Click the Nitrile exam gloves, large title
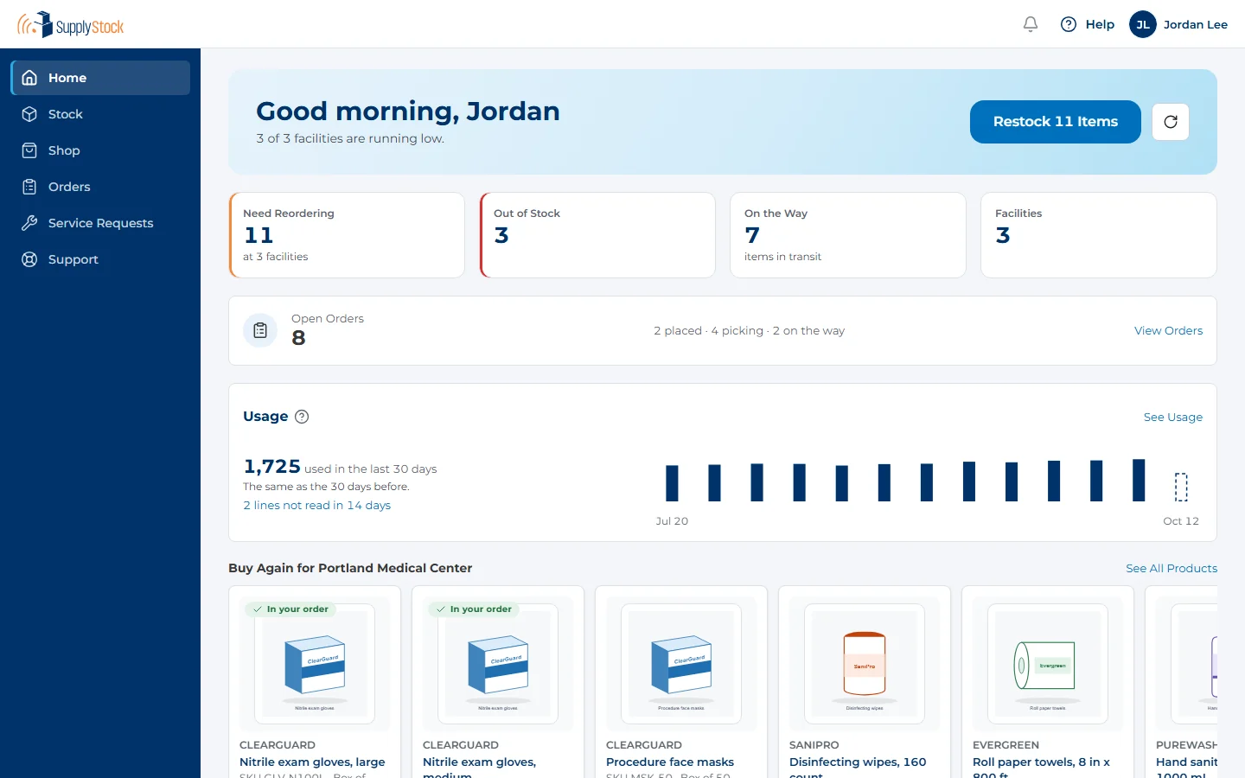Screen dimensions: 1245x778 click(x=312, y=762)
